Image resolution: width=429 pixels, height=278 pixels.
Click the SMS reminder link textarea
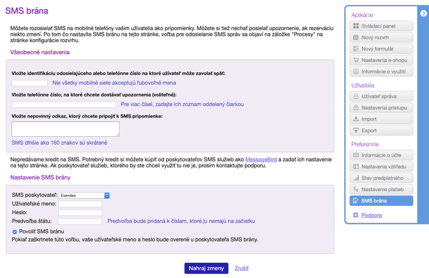pyautogui.click(x=65, y=129)
